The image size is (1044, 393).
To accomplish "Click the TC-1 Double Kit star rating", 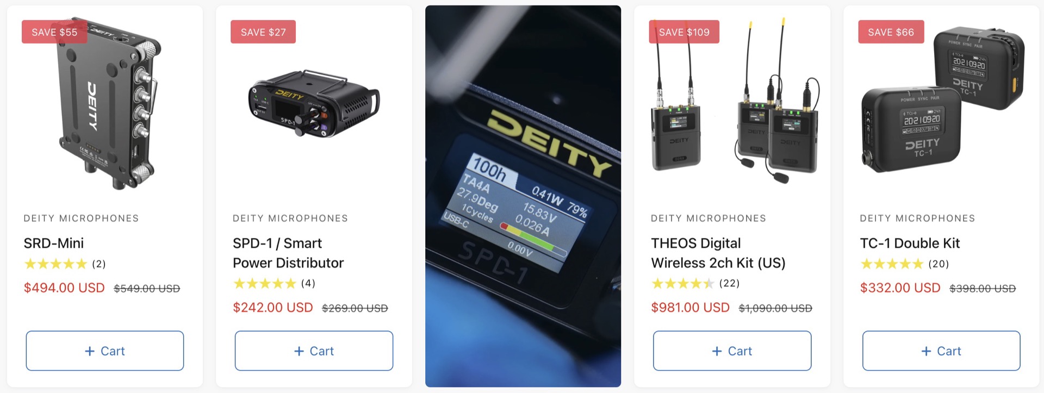I will pos(904,264).
